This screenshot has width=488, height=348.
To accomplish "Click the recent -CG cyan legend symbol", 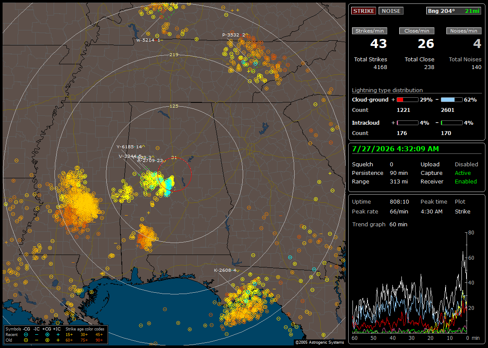I will click(x=26, y=335).
